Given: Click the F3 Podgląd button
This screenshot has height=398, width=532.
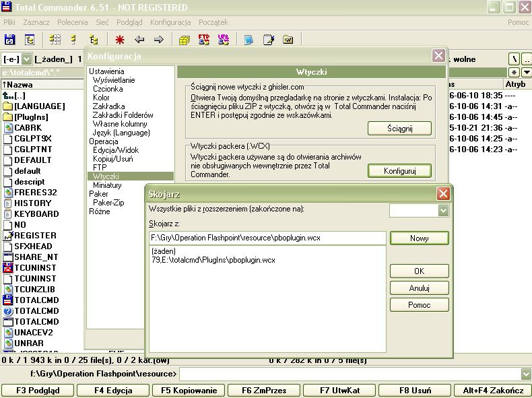Looking at the screenshot, I should point(38,390).
